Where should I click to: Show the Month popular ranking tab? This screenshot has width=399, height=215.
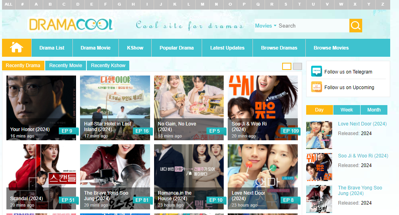(x=374, y=110)
